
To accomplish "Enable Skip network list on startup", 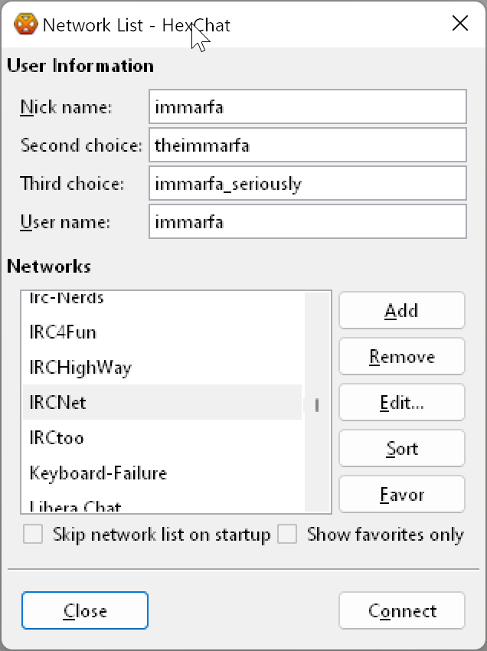I will tap(32, 534).
